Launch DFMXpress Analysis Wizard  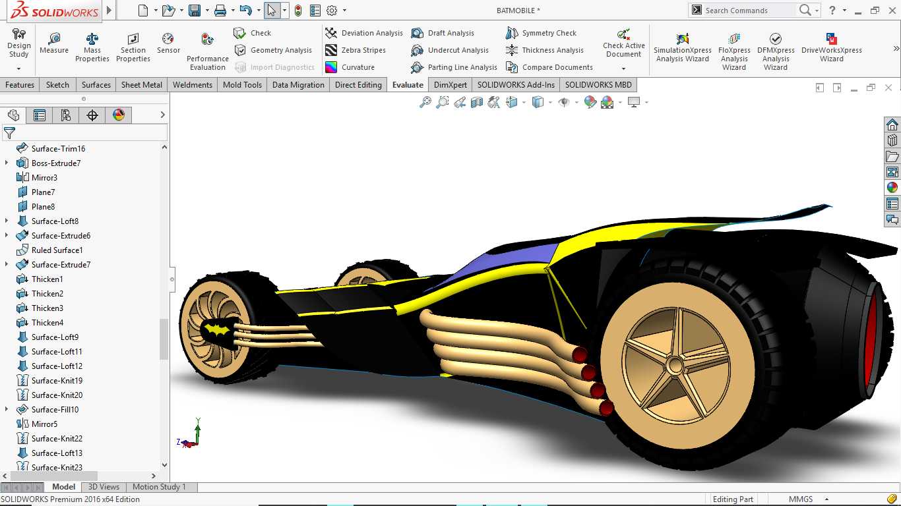click(776, 51)
